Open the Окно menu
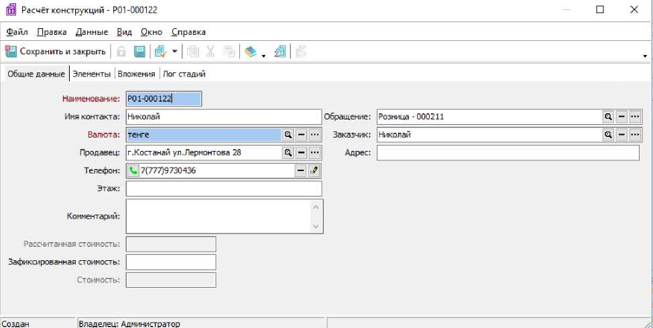 tap(151, 32)
